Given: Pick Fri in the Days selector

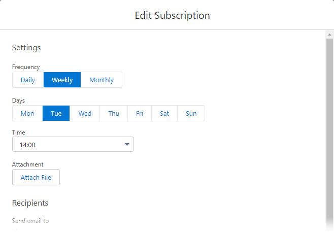Looking at the screenshot, I should (140, 113).
